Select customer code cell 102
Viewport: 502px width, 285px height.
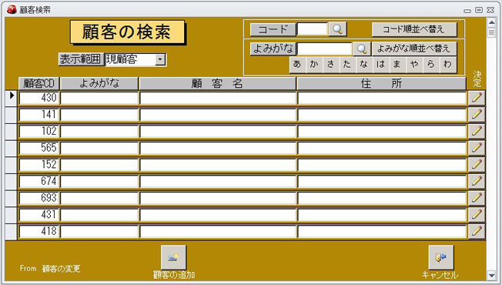tap(39, 131)
